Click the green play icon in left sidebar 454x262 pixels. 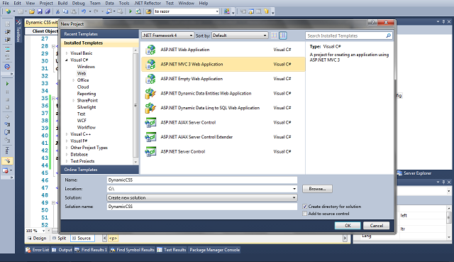pyautogui.click(x=8, y=84)
